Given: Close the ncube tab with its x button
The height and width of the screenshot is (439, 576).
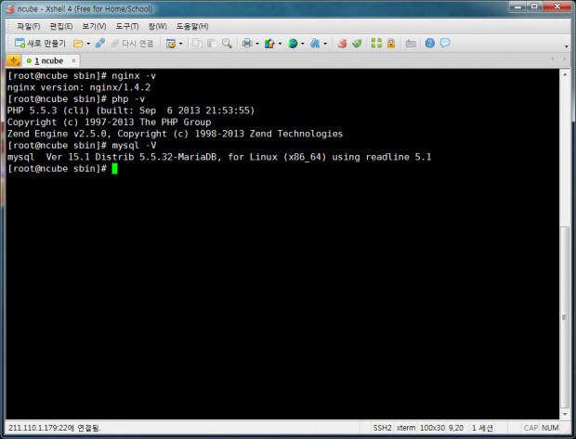Looking at the screenshot, I should pos(74,60).
